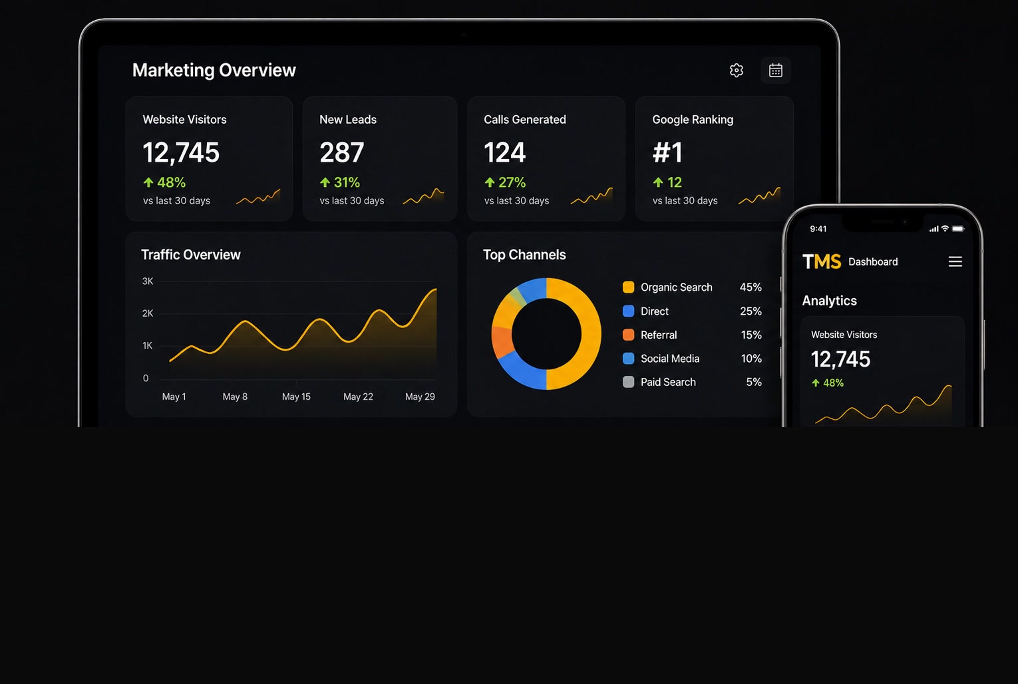
Task: Click the 3K y-axis label
Action: 148,281
